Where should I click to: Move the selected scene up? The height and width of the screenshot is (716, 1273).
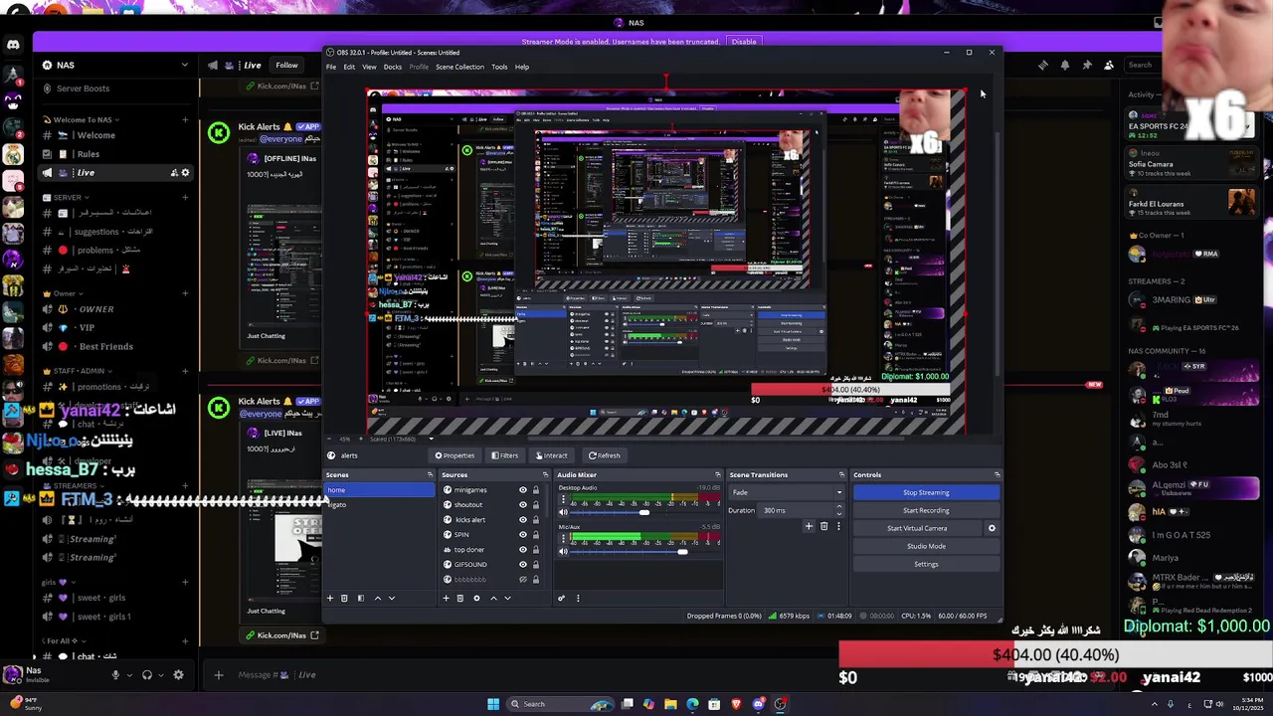click(x=377, y=598)
